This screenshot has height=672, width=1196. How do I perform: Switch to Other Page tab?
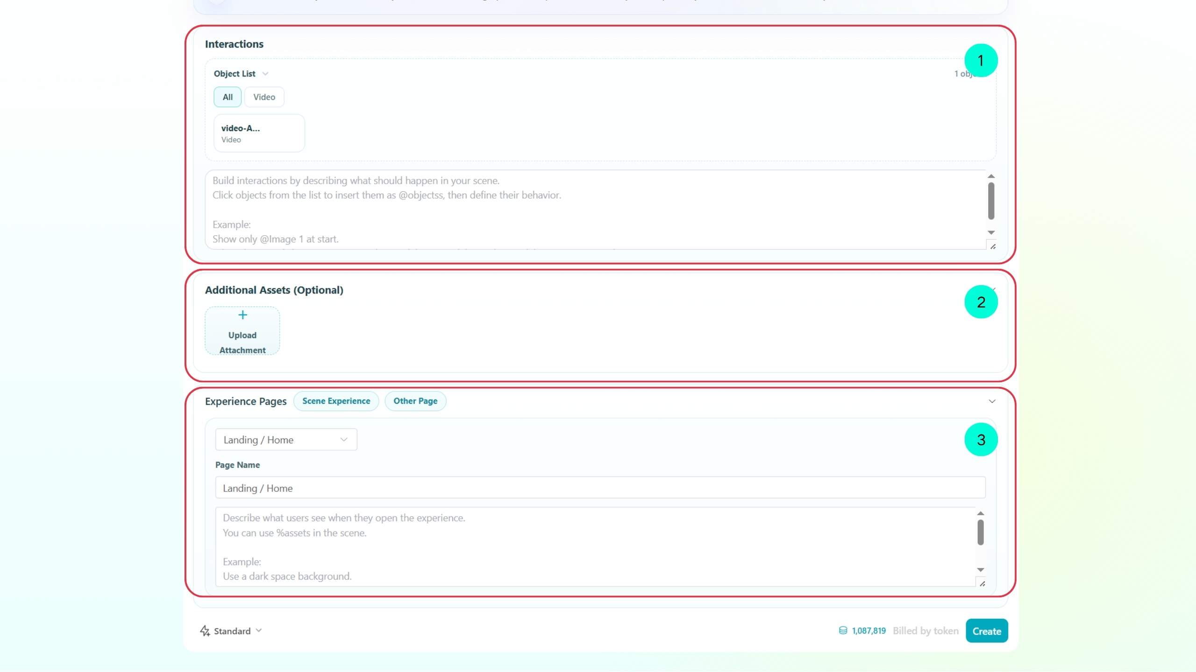[x=415, y=401]
